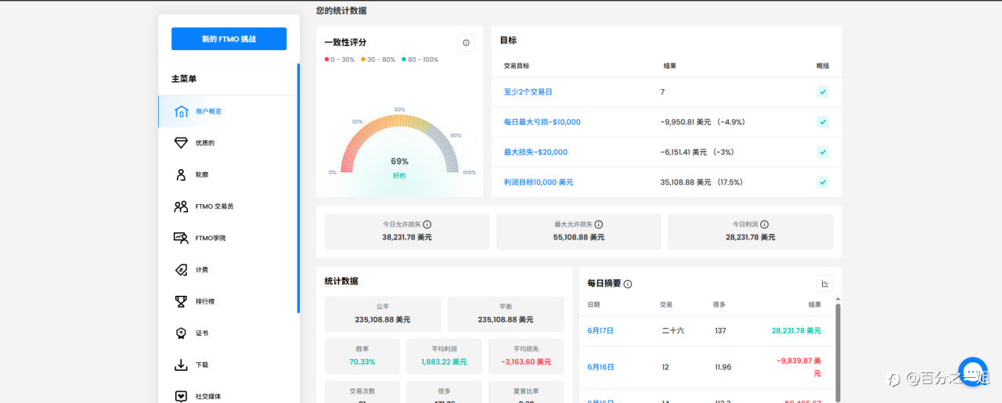Viewport: 1002px width, 403px height.
Task: Open the 6月17日 daily summary link
Action: point(600,331)
